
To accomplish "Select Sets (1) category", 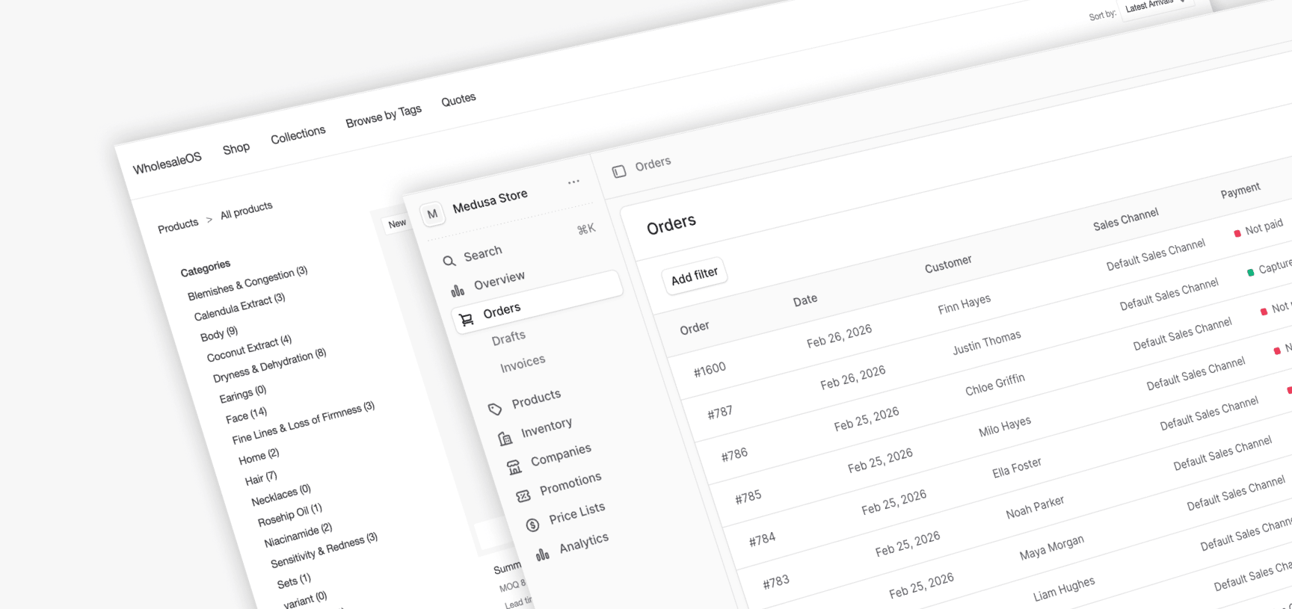I will tap(294, 581).
